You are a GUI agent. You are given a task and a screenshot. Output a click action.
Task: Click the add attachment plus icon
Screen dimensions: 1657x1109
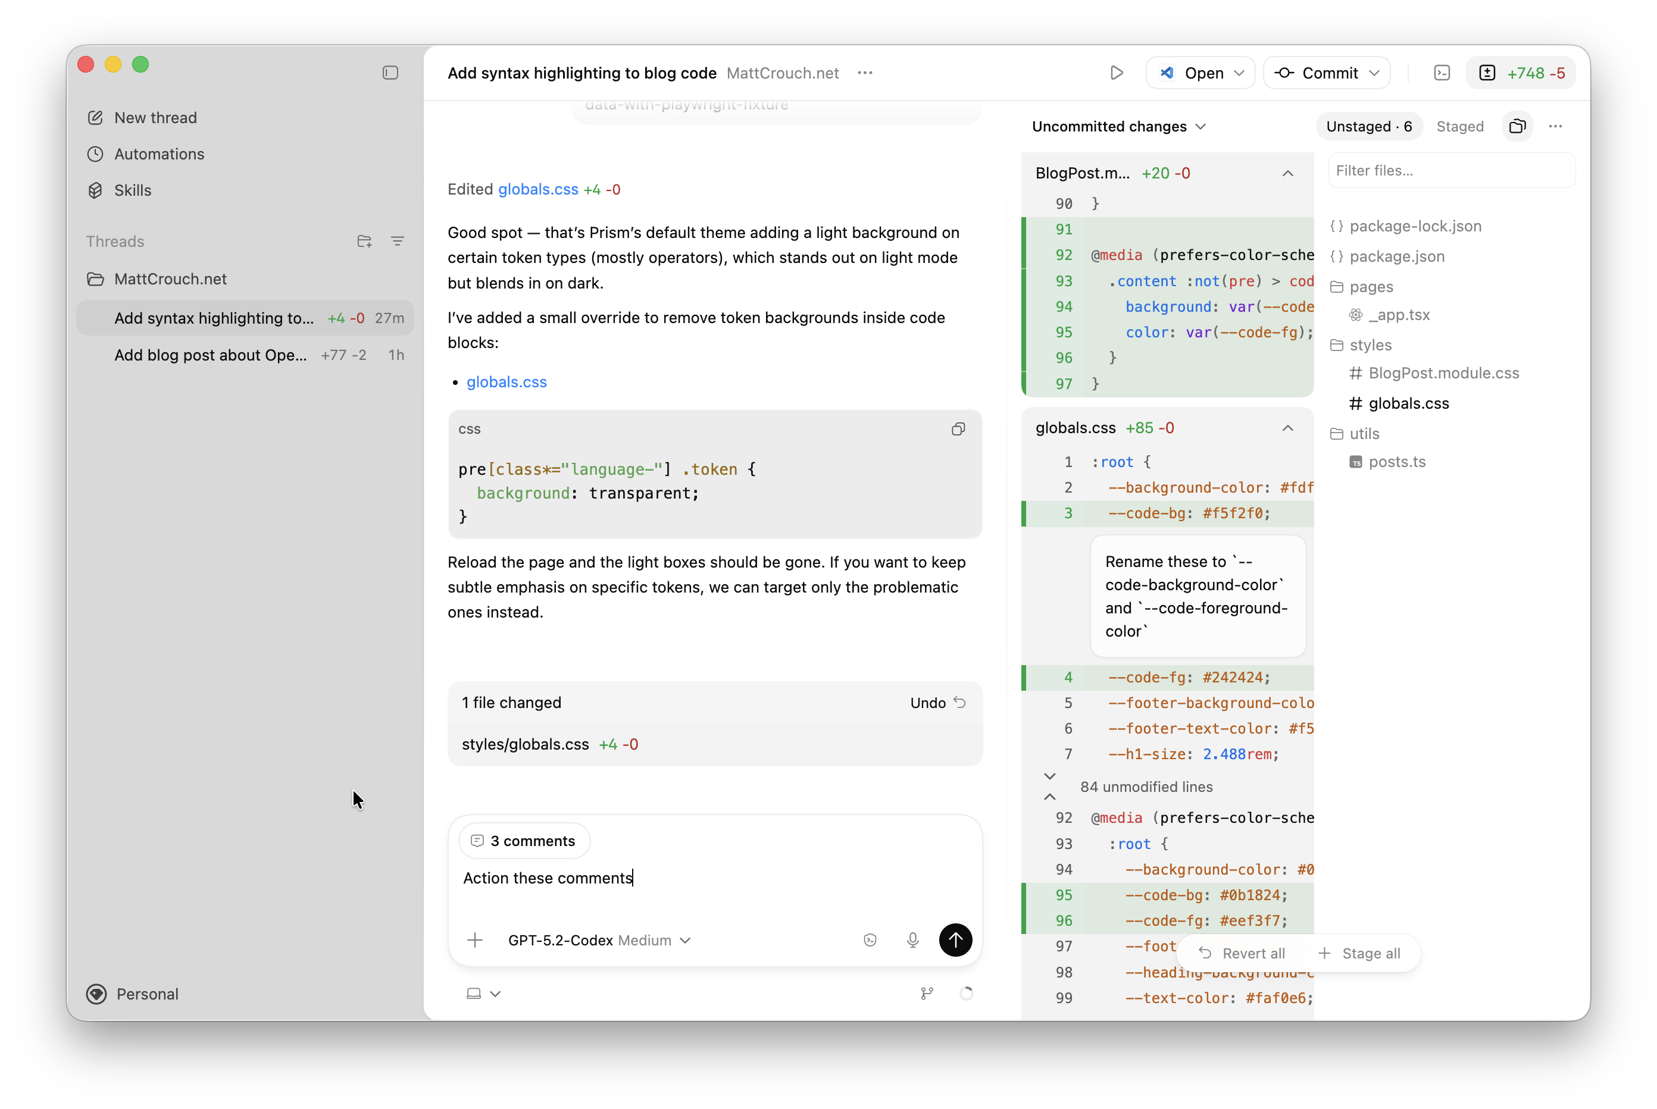[475, 940]
